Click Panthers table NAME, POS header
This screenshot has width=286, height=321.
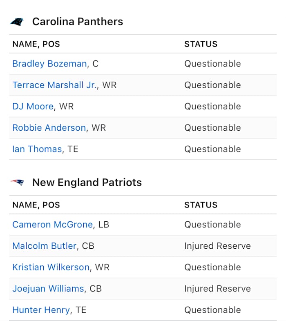[36, 44]
